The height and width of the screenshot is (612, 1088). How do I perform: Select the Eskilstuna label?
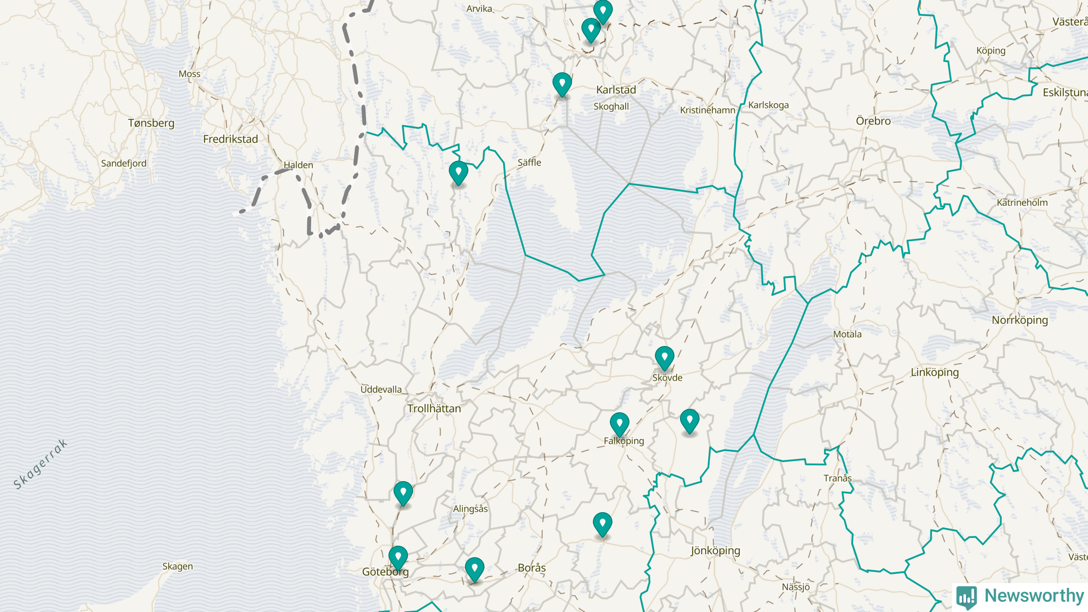click(1065, 92)
